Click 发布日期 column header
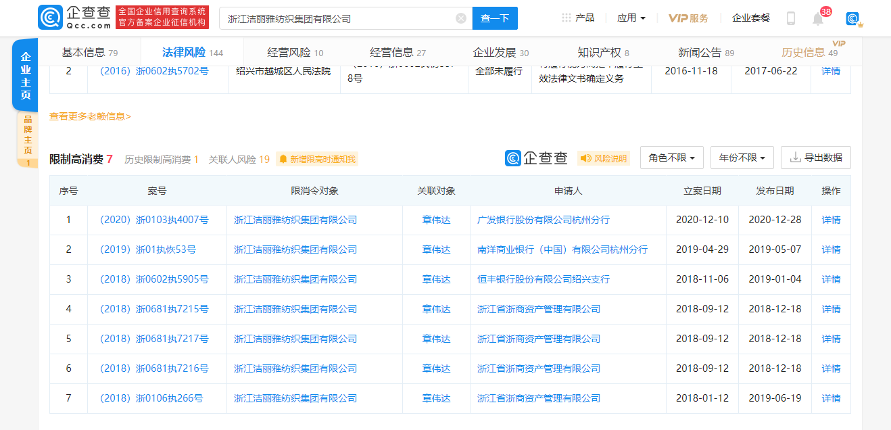891x430 pixels. pyautogui.click(x=775, y=191)
